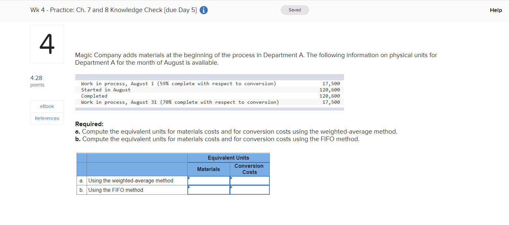The width and height of the screenshot is (509, 225).
Task: Click the blue marker in the FIFO Conversion Costs cell
Action: 231,188
